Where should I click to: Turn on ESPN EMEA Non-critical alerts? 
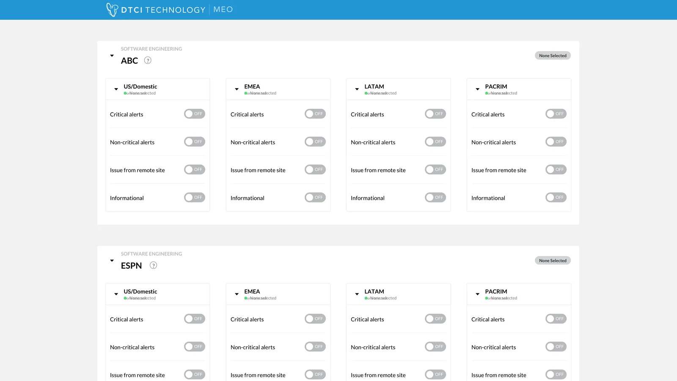[x=315, y=347]
